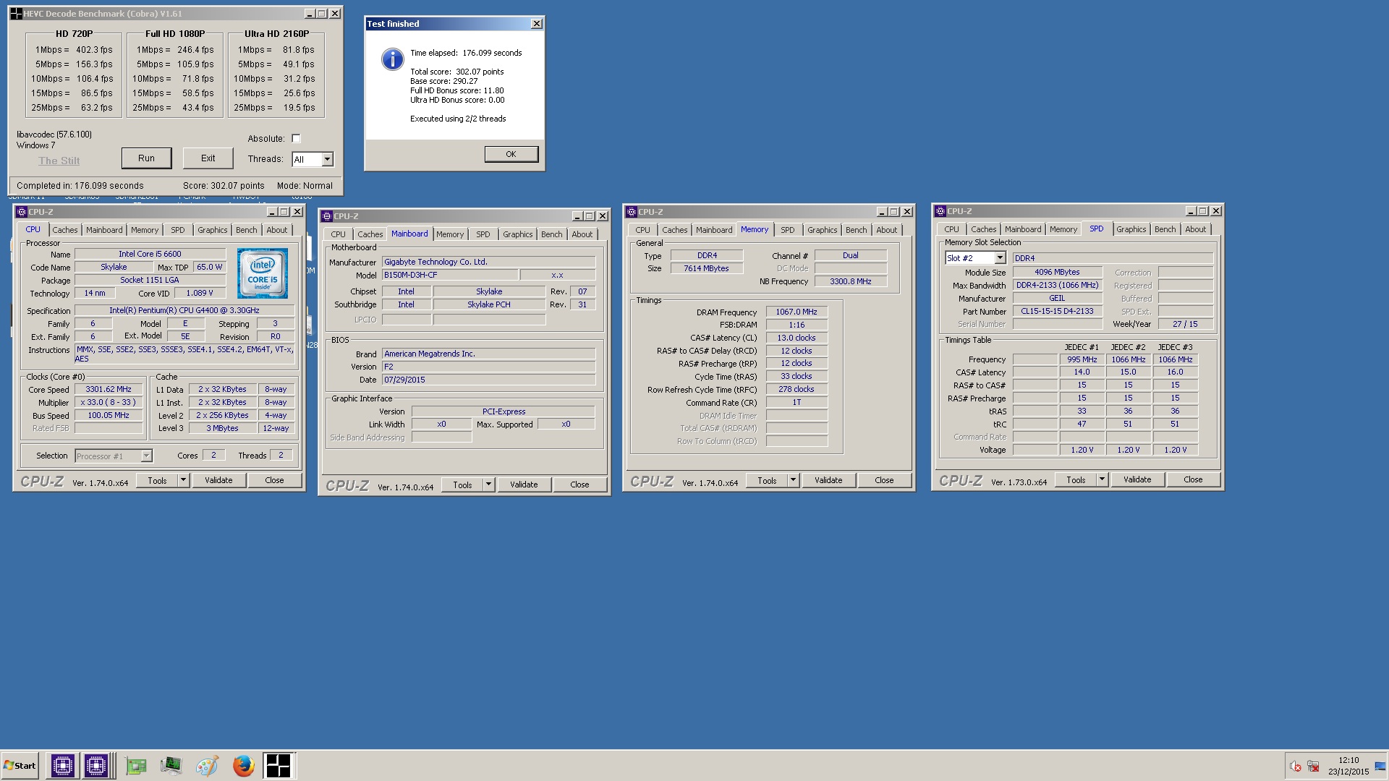Open About tab in SPD window
Screen dimensions: 1389x781
point(1195,229)
